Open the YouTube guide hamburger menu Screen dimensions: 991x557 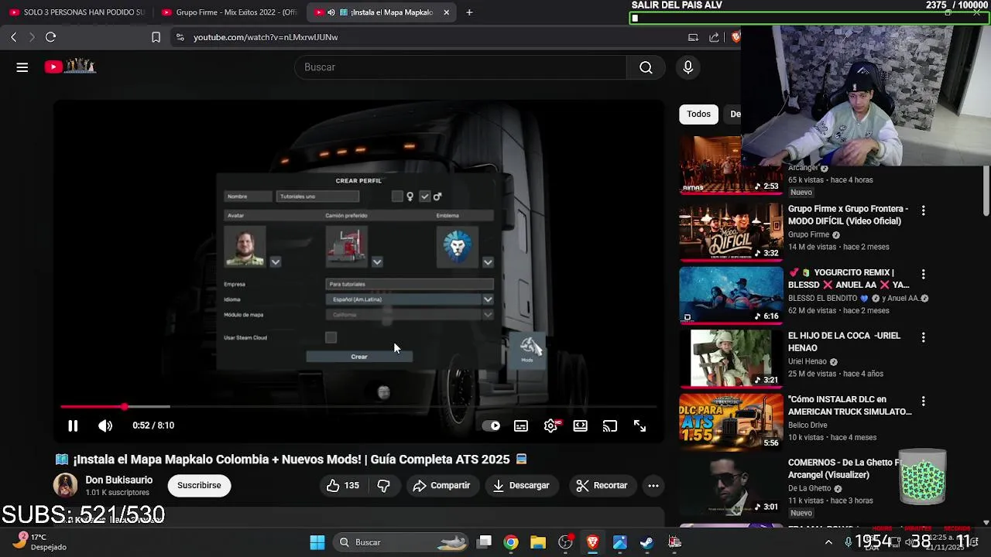tap(22, 67)
